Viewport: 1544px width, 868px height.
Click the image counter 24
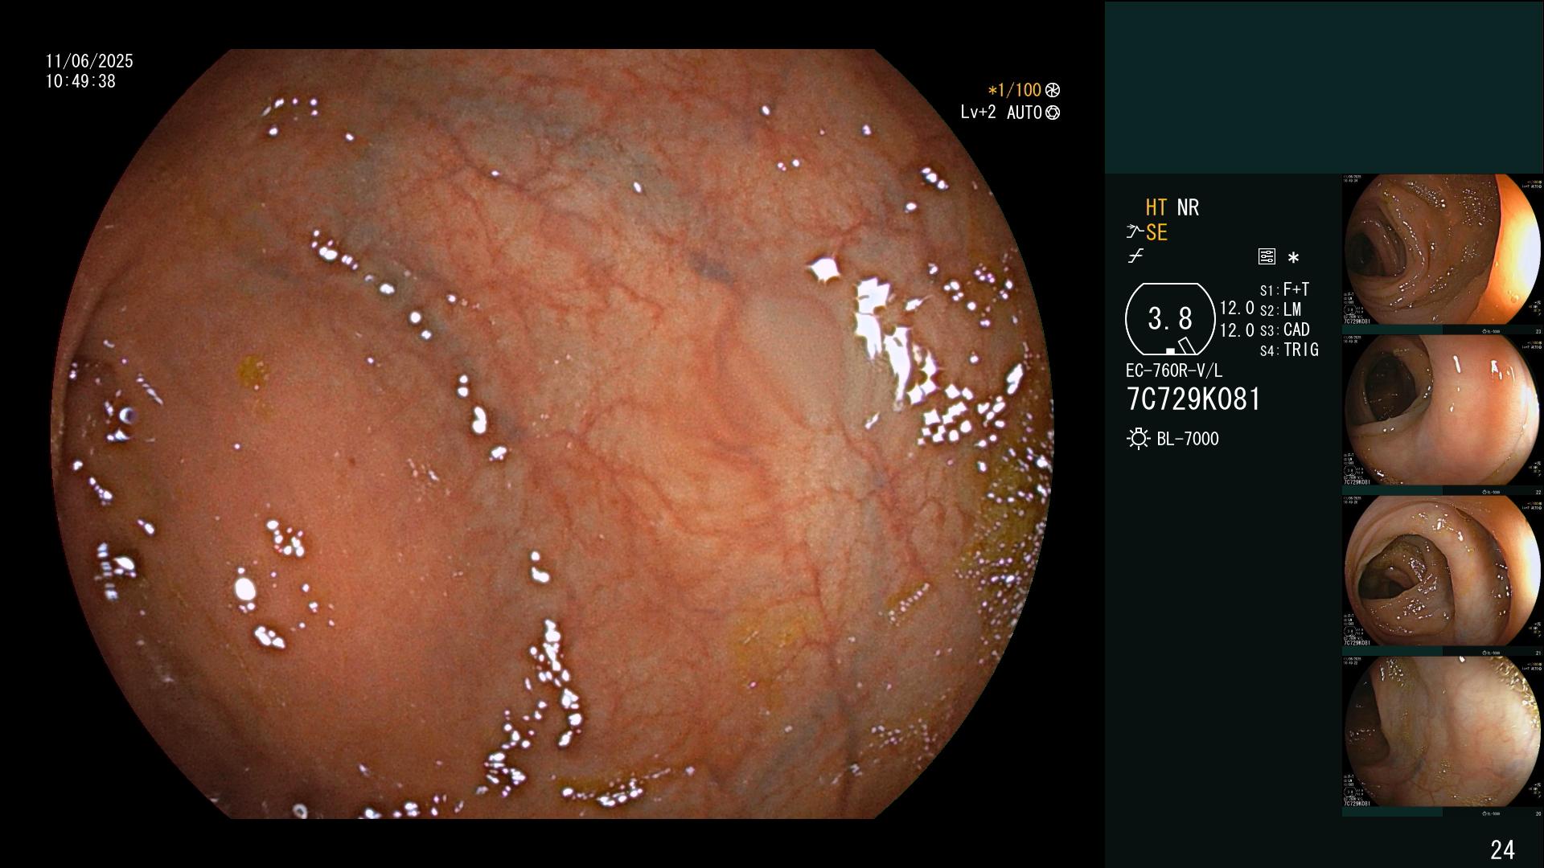1502,850
